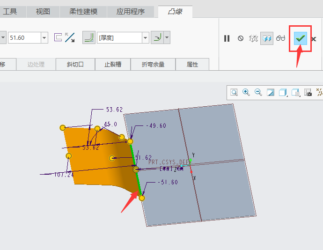Open the display style cube icon
Image resolution: width=323 pixels, height=250 pixels.
(283, 92)
